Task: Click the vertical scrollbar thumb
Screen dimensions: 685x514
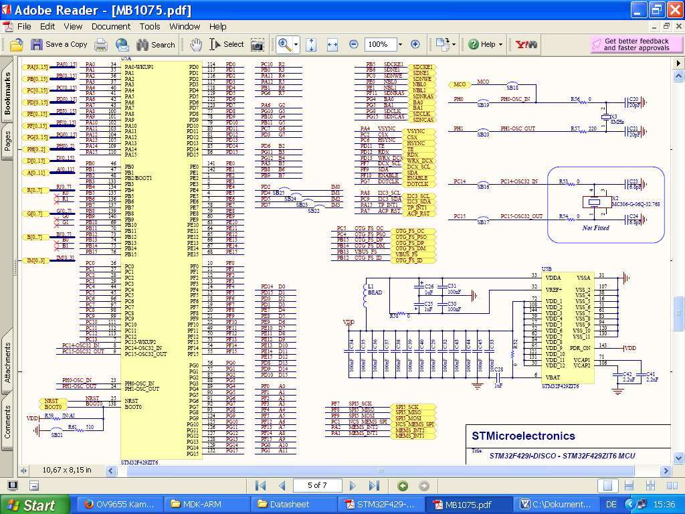Action: point(678,314)
